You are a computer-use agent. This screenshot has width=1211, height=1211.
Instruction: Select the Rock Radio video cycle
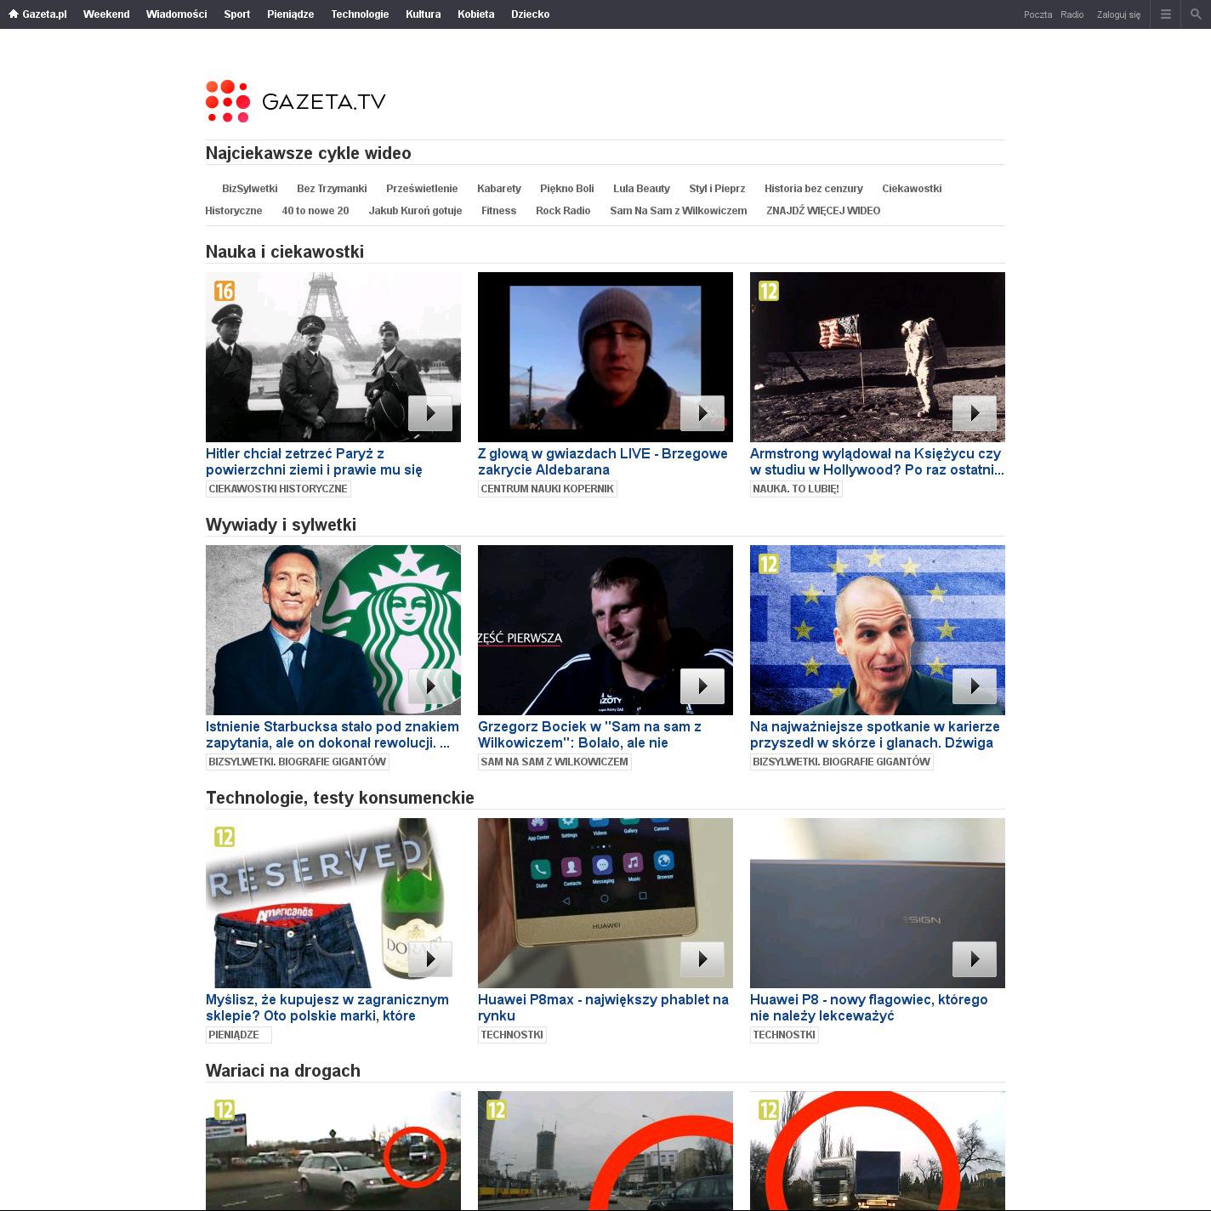tap(562, 211)
